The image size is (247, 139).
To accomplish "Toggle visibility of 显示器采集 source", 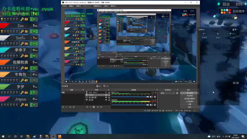I will click(x=106, y=97).
